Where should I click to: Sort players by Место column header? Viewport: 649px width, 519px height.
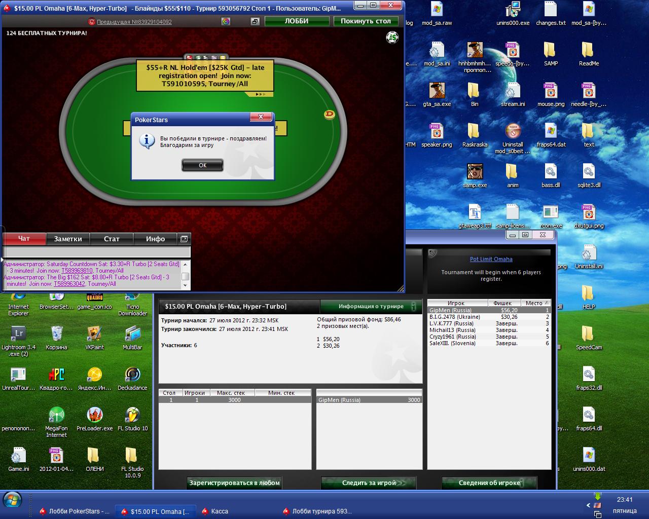coord(534,303)
